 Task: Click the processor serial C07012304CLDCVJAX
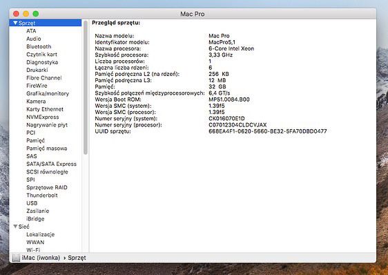(237, 125)
